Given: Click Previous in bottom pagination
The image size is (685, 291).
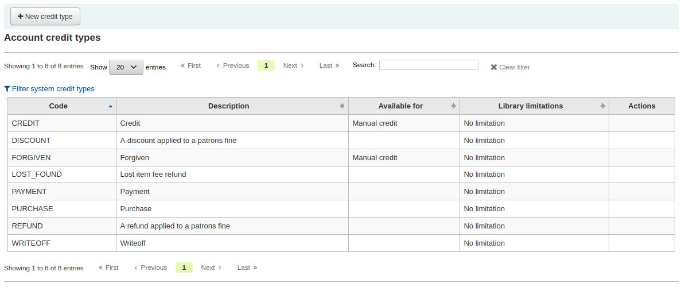Looking at the screenshot, I should pyautogui.click(x=150, y=267).
